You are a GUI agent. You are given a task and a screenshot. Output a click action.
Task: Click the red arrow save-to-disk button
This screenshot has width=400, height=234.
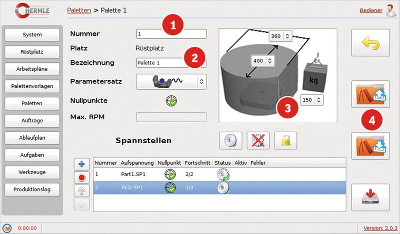click(x=370, y=198)
